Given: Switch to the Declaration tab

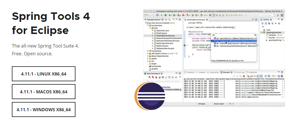Looking at the screenshot, I should point(213,72).
